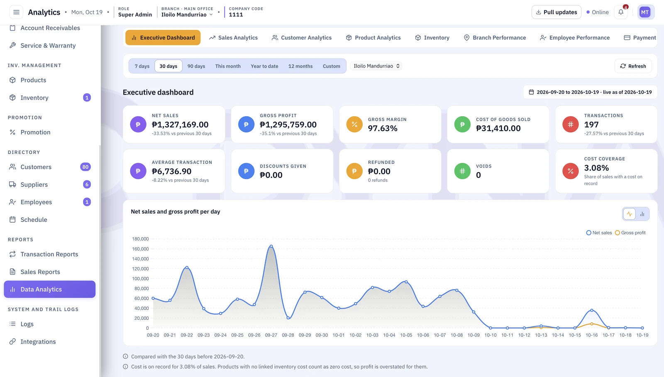Click the Service & Warranty wrench icon
The height and width of the screenshot is (377, 664).
[12, 45]
